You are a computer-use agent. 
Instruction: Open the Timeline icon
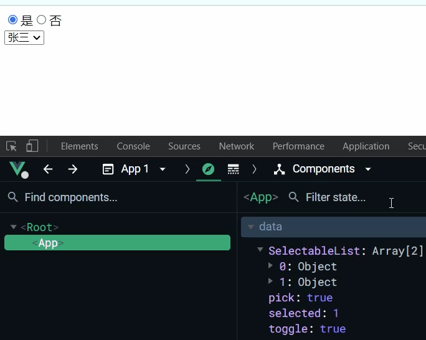pos(234,169)
